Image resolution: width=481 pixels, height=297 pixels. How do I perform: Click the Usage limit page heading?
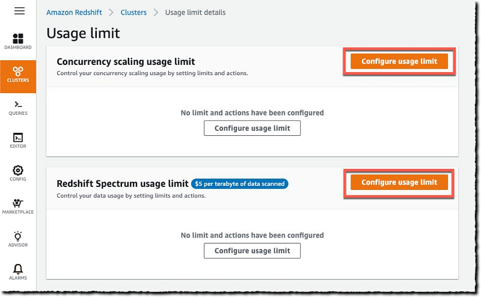point(83,33)
